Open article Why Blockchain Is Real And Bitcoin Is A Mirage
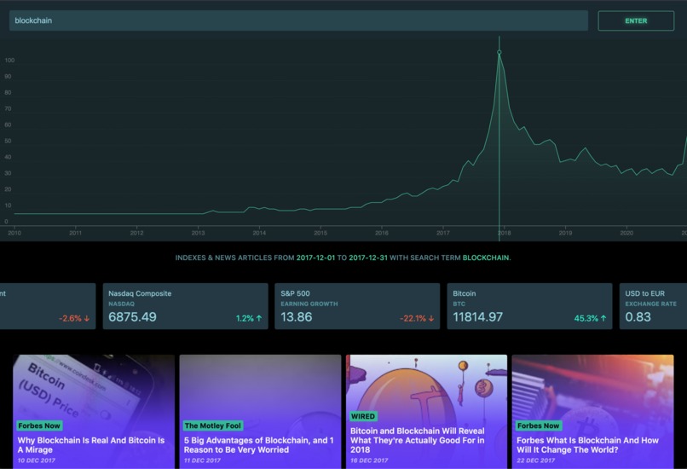 (x=94, y=412)
